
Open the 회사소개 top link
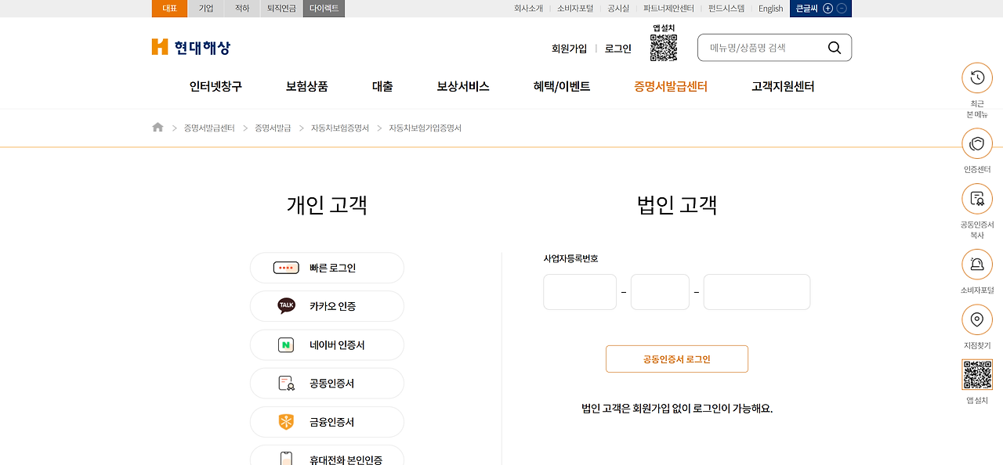pos(528,9)
